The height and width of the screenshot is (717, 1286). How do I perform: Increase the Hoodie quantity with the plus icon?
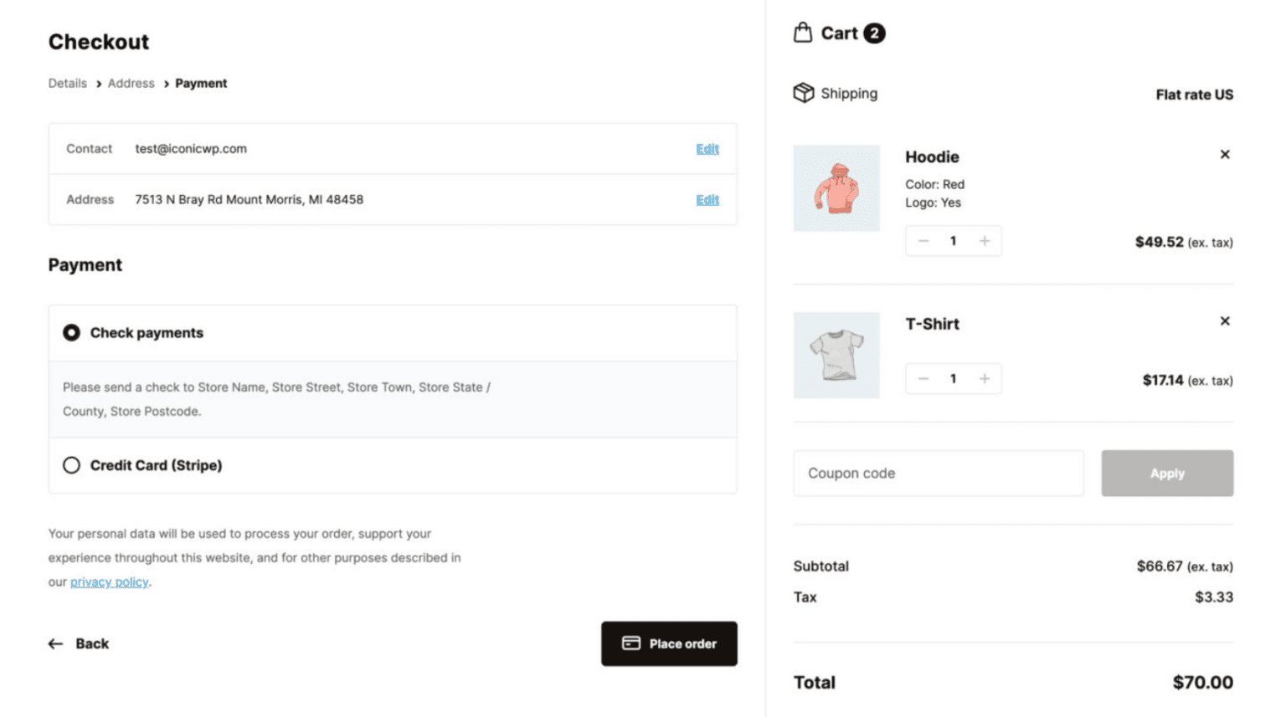coord(984,240)
